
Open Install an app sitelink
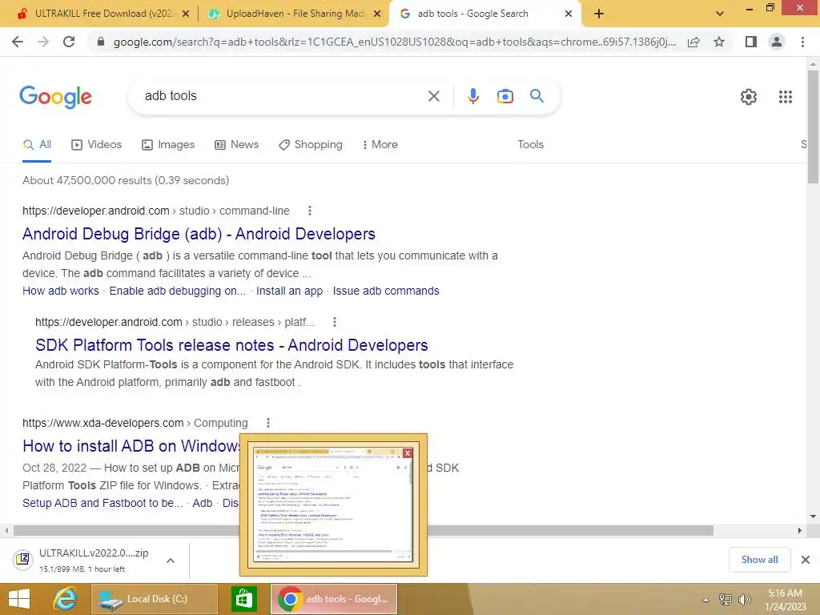point(289,291)
